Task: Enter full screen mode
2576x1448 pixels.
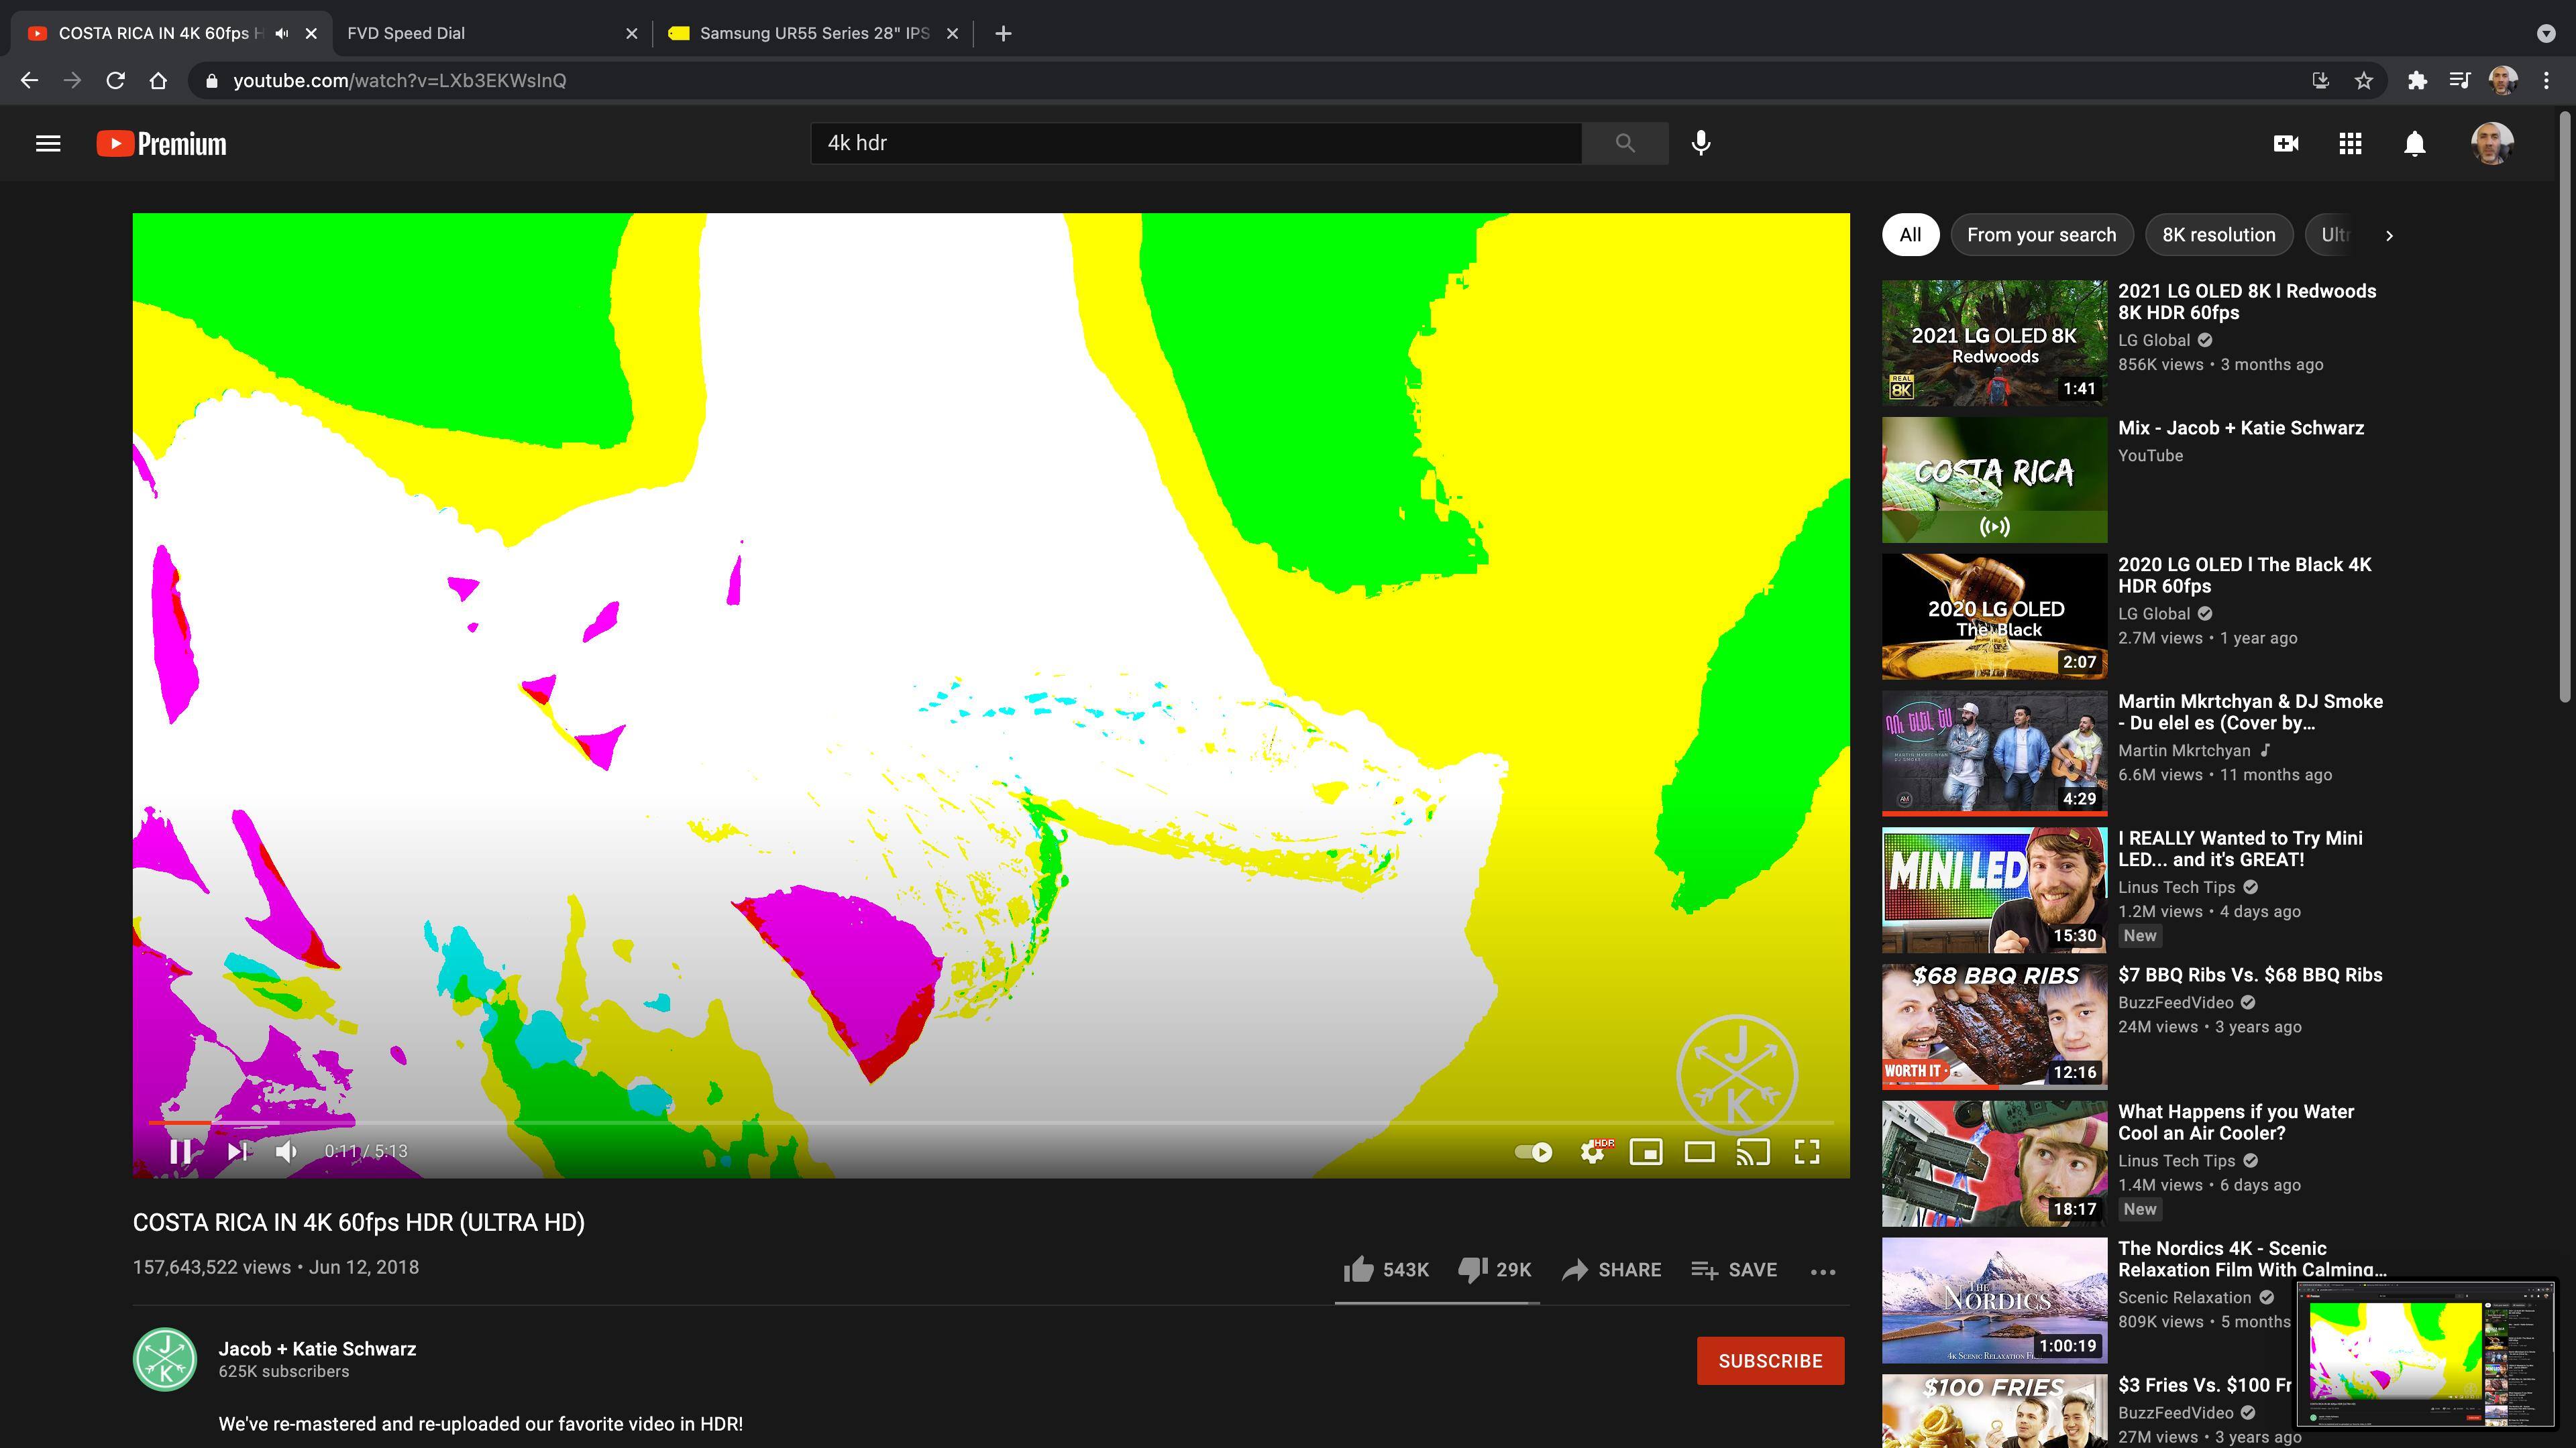Action: pos(1806,1151)
